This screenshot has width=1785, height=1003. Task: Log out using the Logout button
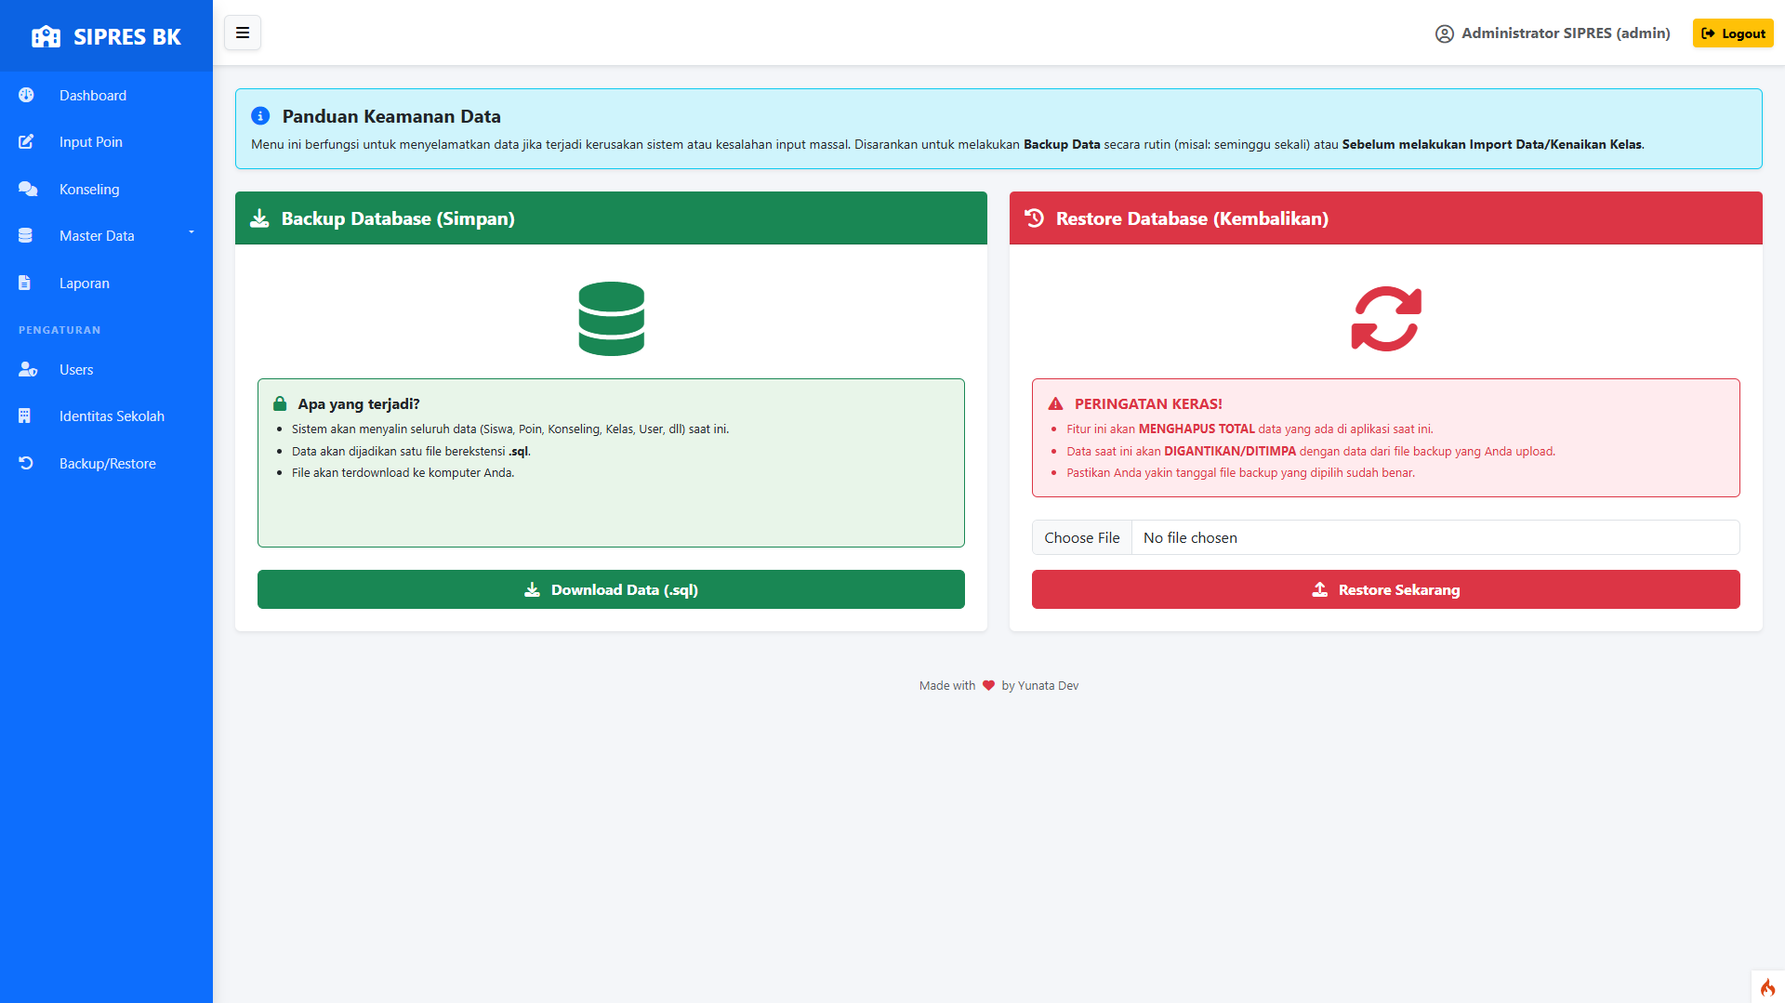(1733, 33)
